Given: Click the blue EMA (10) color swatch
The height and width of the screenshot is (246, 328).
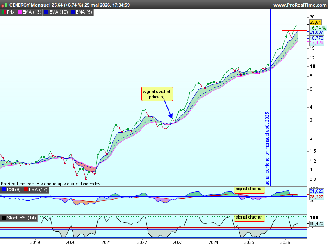Looking at the screenshot, I should (46, 12).
